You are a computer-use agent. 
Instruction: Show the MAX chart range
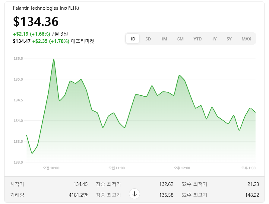tap(246, 39)
